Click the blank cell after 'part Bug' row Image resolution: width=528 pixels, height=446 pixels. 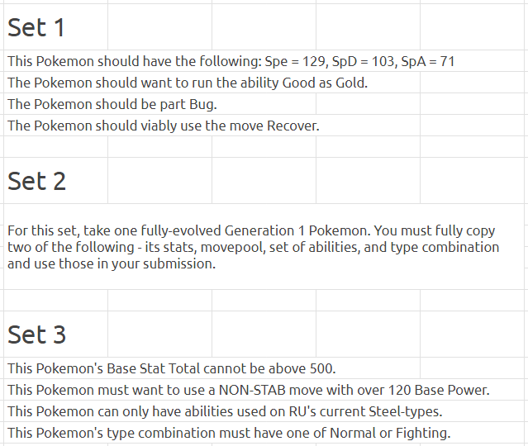pos(368,104)
